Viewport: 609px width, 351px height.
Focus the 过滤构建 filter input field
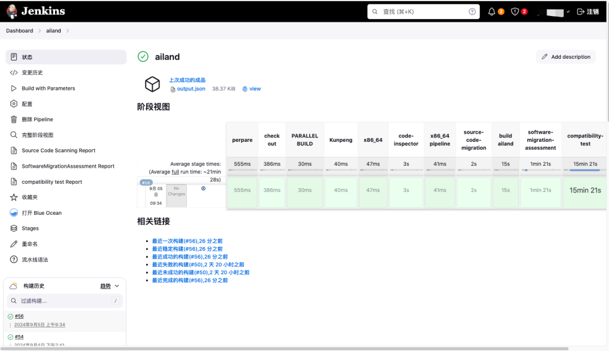pyautogui.click(x=62, y=301)
